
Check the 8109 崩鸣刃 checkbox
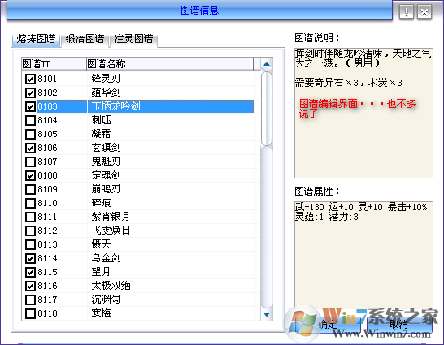click(30, 189)
